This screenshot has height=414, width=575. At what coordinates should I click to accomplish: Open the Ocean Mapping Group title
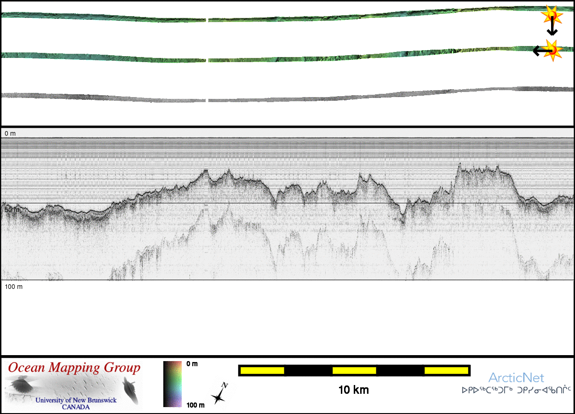point(74,368)
